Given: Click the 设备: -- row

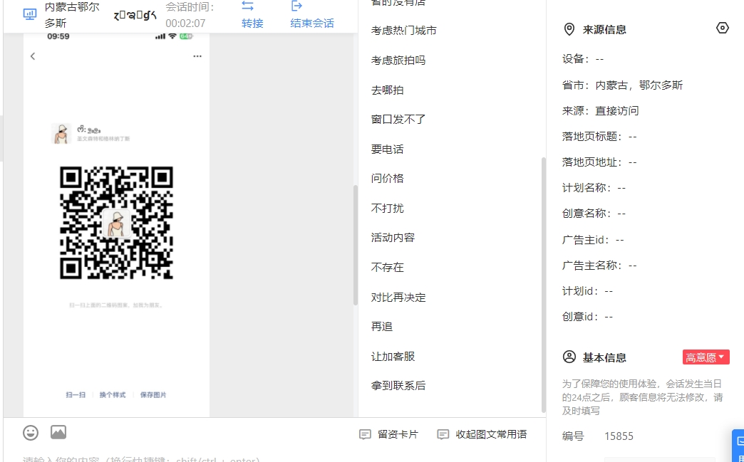Looking at the screenshot, I should click(x=583, y=59).
